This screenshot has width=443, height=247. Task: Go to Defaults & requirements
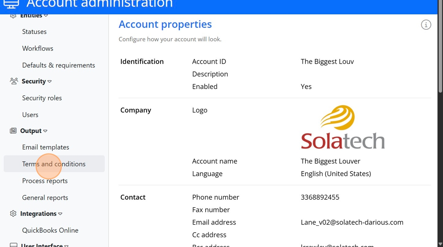click(x=59, y=65)
